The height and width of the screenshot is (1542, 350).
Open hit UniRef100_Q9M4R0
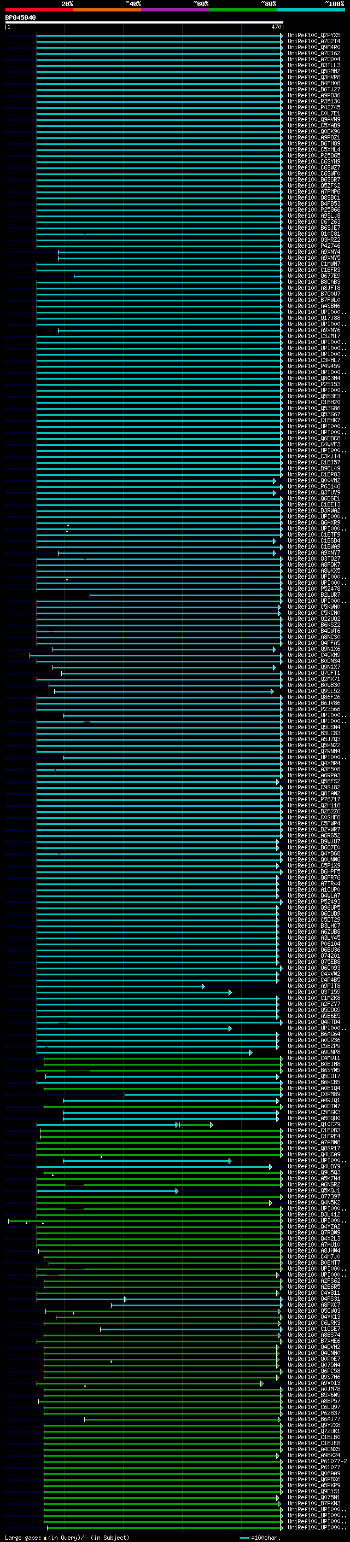[x=314, y=47]
